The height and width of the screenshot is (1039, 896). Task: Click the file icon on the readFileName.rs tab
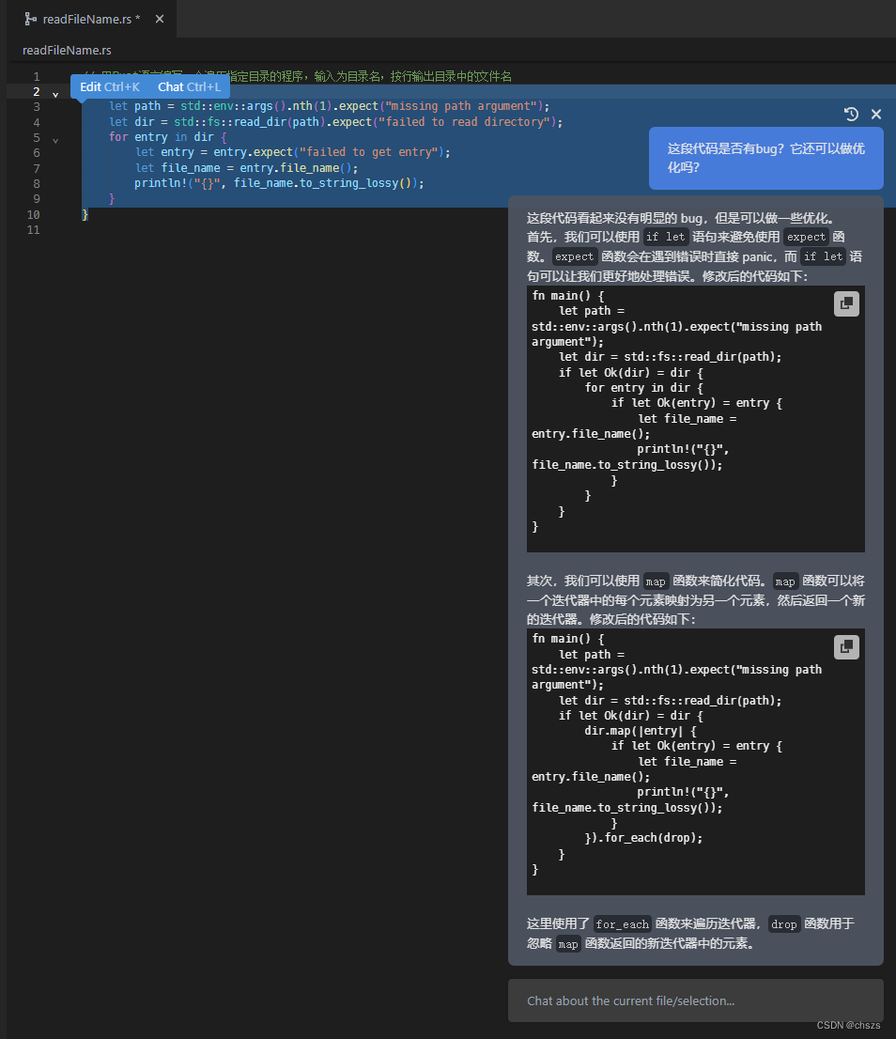click(30, 19)
